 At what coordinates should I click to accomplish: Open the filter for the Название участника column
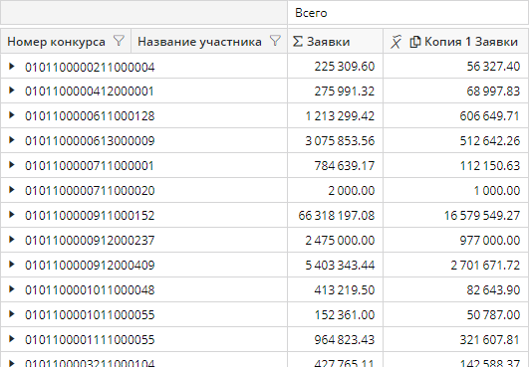[x=275, y=41]
